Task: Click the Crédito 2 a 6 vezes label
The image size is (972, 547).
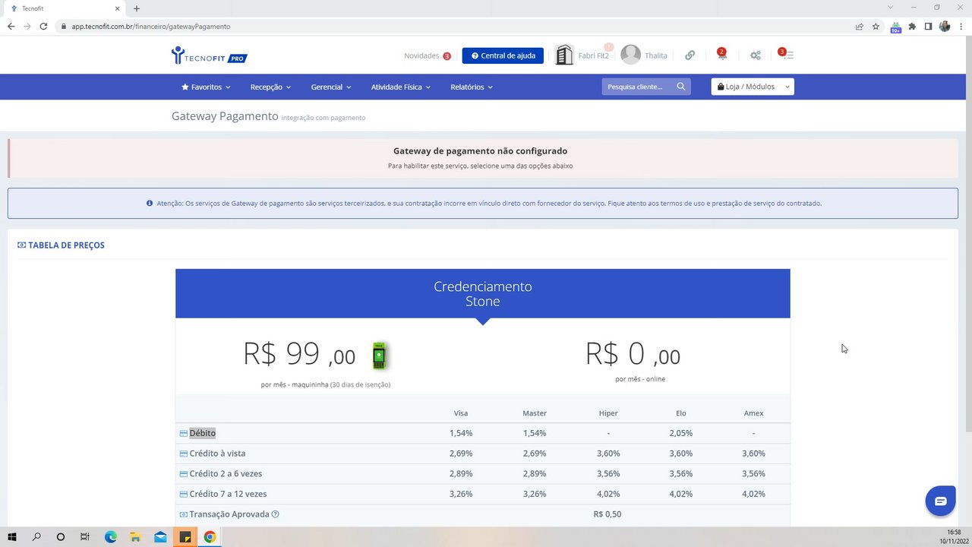Action: [226, 473]
